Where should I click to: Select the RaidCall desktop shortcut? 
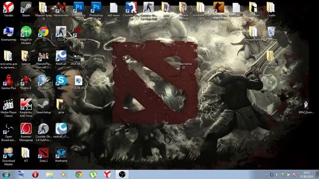pyautogui.click(x=61, y=58)
